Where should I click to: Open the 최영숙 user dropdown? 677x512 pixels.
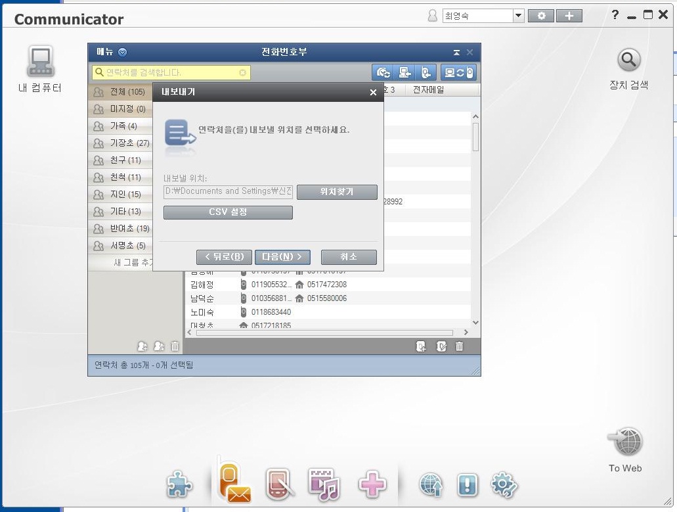tap(518, 16)
